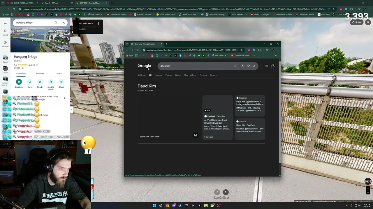
Task: Save Hangang Bridge to a list
Action: [x=29, y=83]
